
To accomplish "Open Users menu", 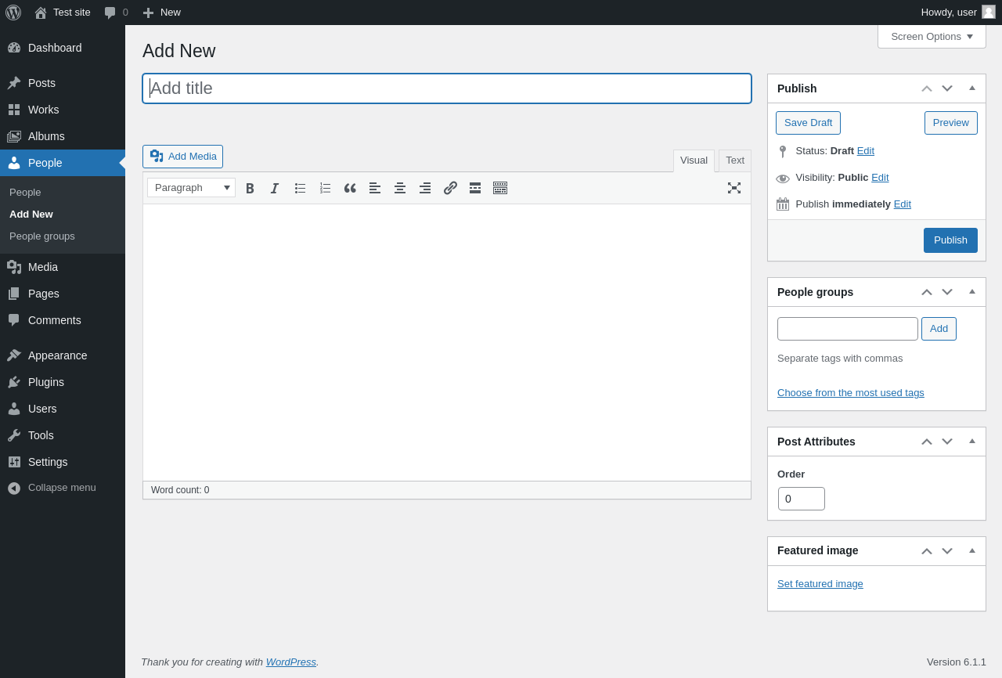I will click(x=63, y=409).
